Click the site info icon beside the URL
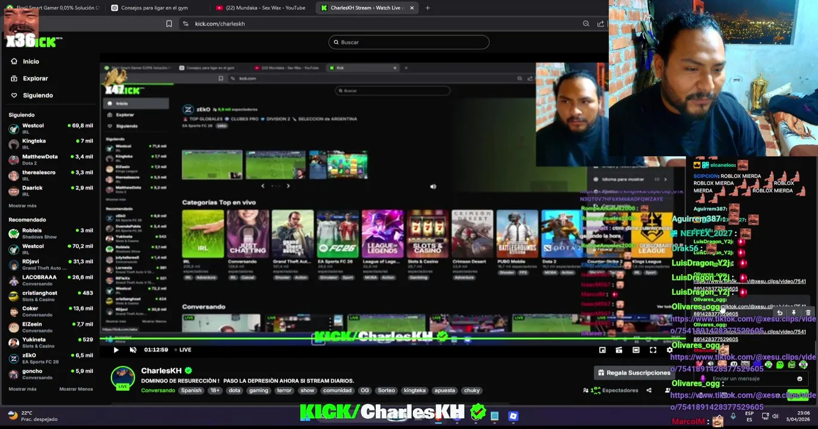The image size is (818, 429). pos(186,24)
